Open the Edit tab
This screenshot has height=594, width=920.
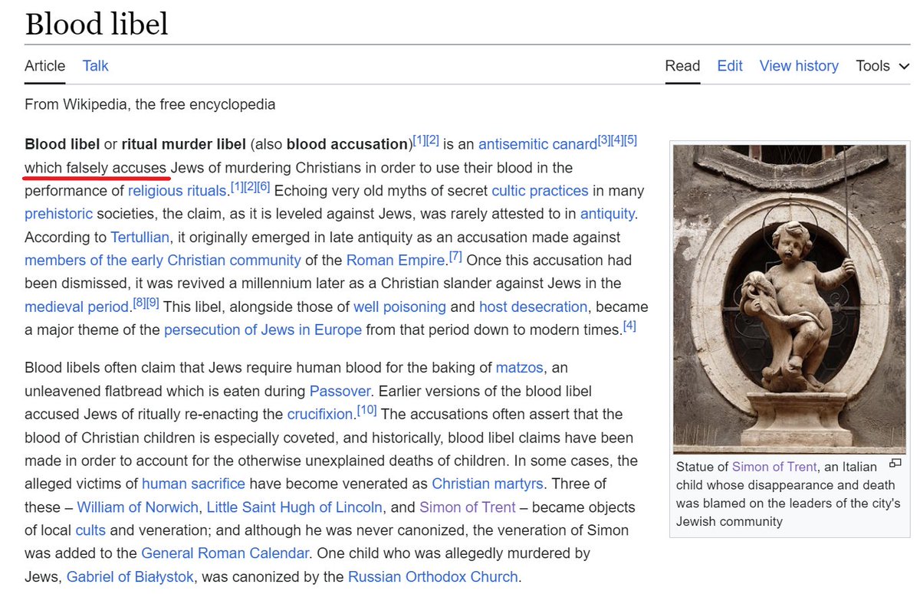729,66
